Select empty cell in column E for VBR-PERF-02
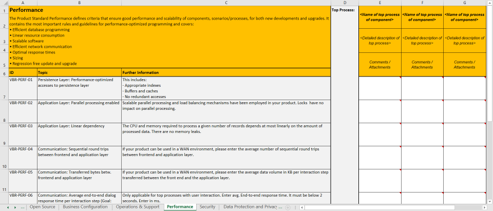Screen dimensions: 493x211 [x=380, y=111]
